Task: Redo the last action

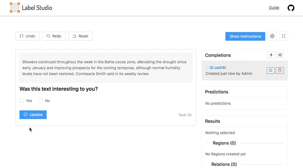Action: 54,36
